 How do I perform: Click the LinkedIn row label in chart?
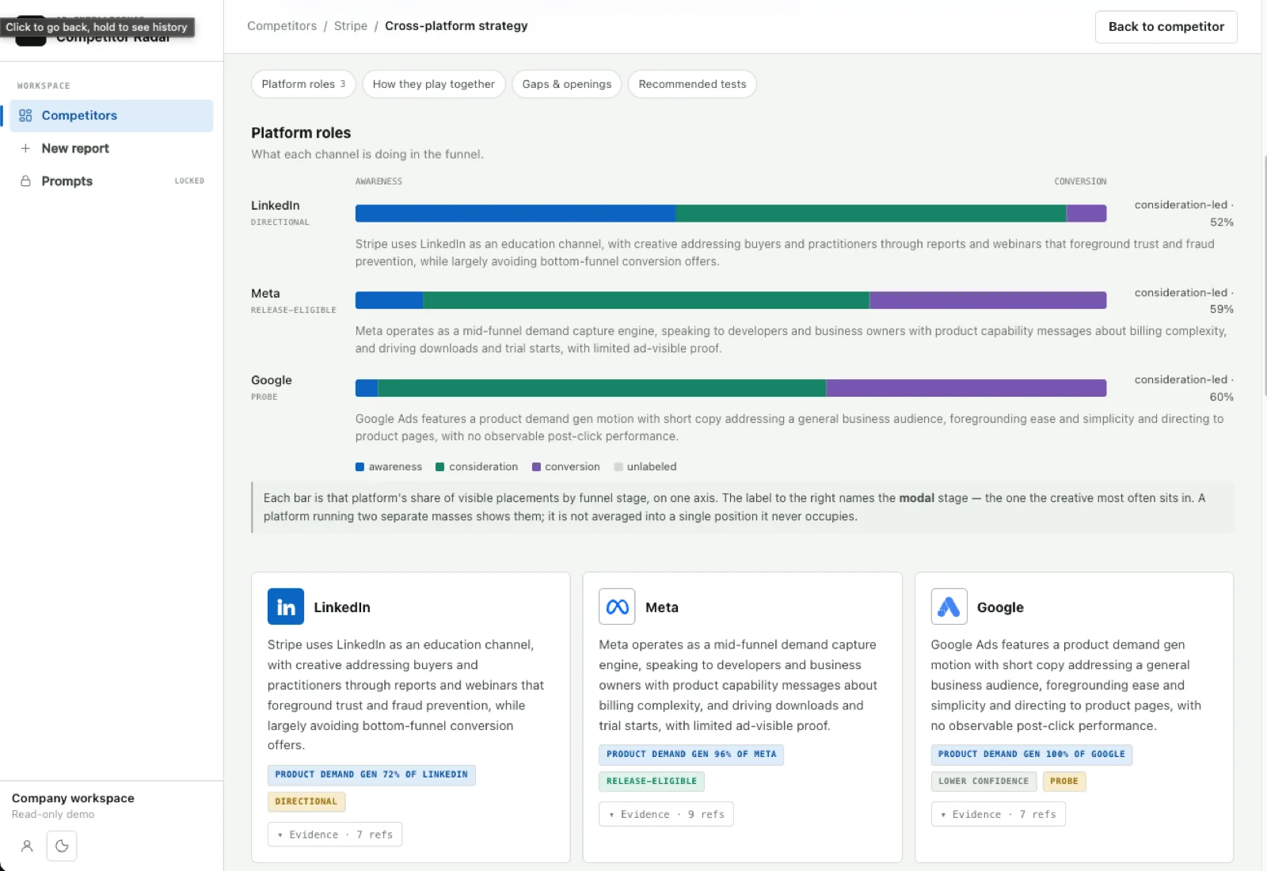pyautogui.click(x=276, y=206)
